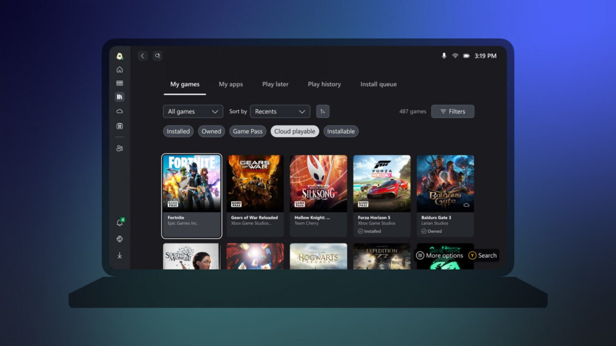Open the Home icon in sidebar
Image resolution: width=616 pixels, height=346 pixels.
pos(120,70)
